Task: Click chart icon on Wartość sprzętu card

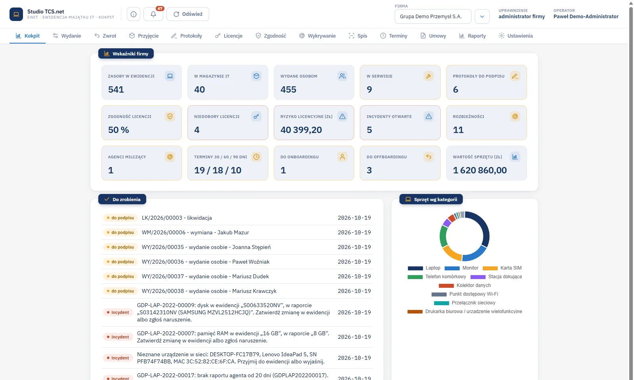Action: tap(515, 157)
